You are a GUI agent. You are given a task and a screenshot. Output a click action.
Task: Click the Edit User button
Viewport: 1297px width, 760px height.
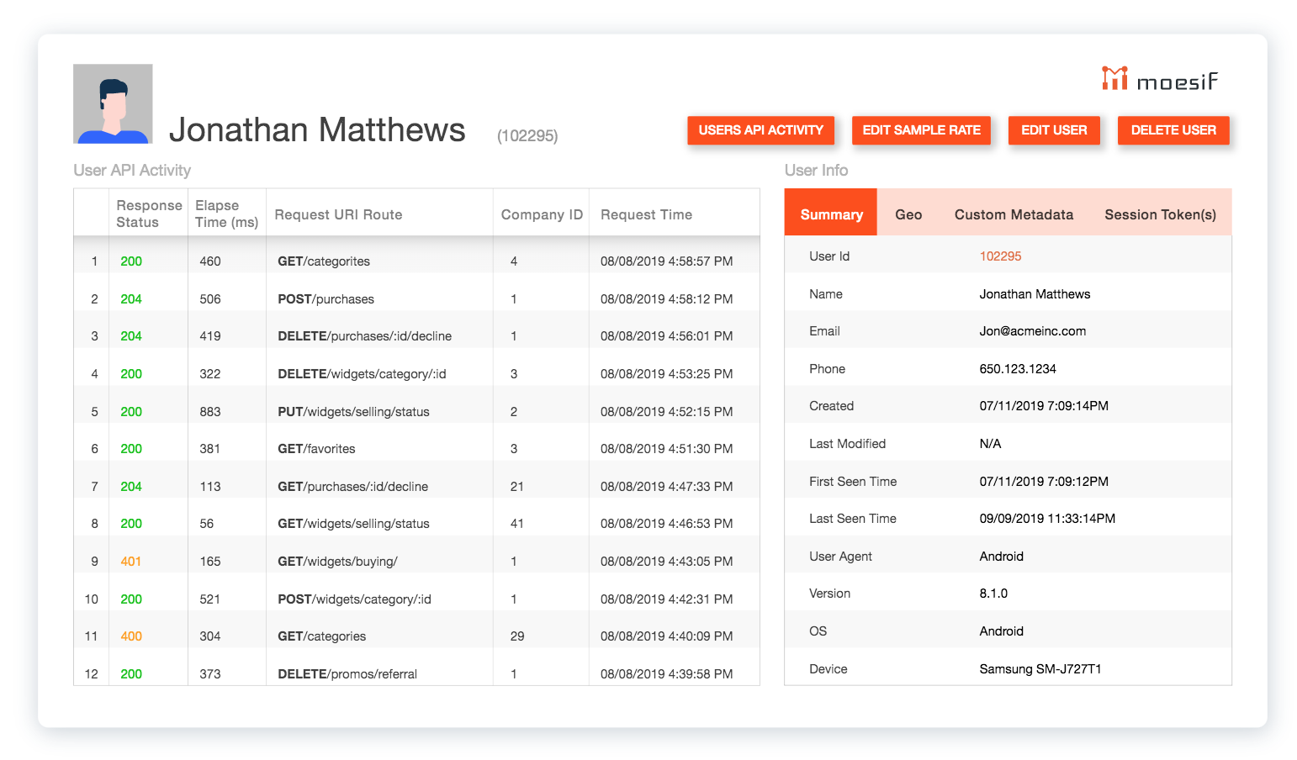tap(1054, 130)
